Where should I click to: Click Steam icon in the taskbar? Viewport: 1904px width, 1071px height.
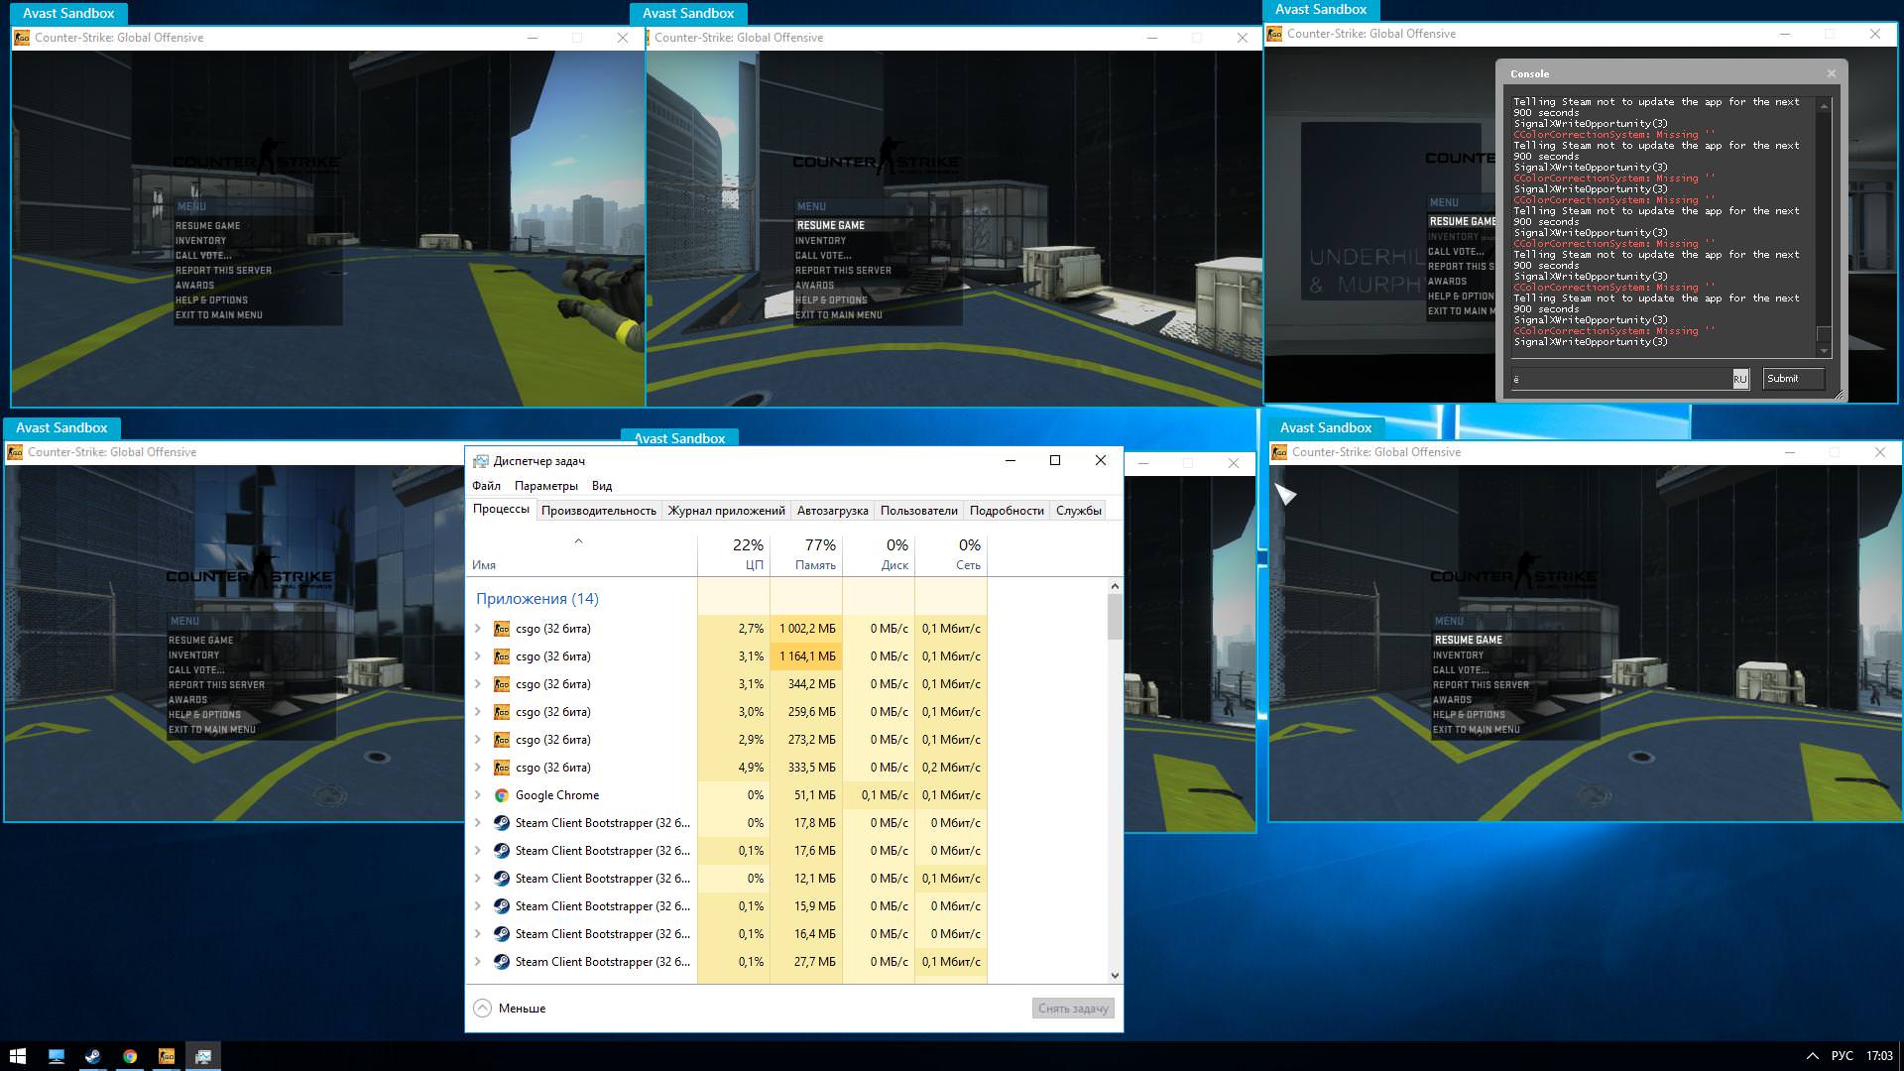tap(92, 1056)
